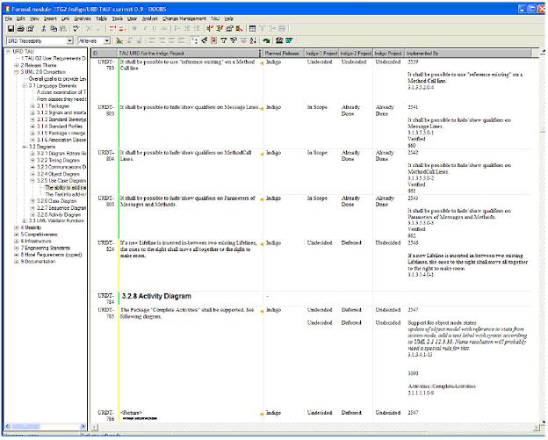Collapse the 3.2 Diagrams node
Screen dimensions: 548x440
click(x=25, y=147)
